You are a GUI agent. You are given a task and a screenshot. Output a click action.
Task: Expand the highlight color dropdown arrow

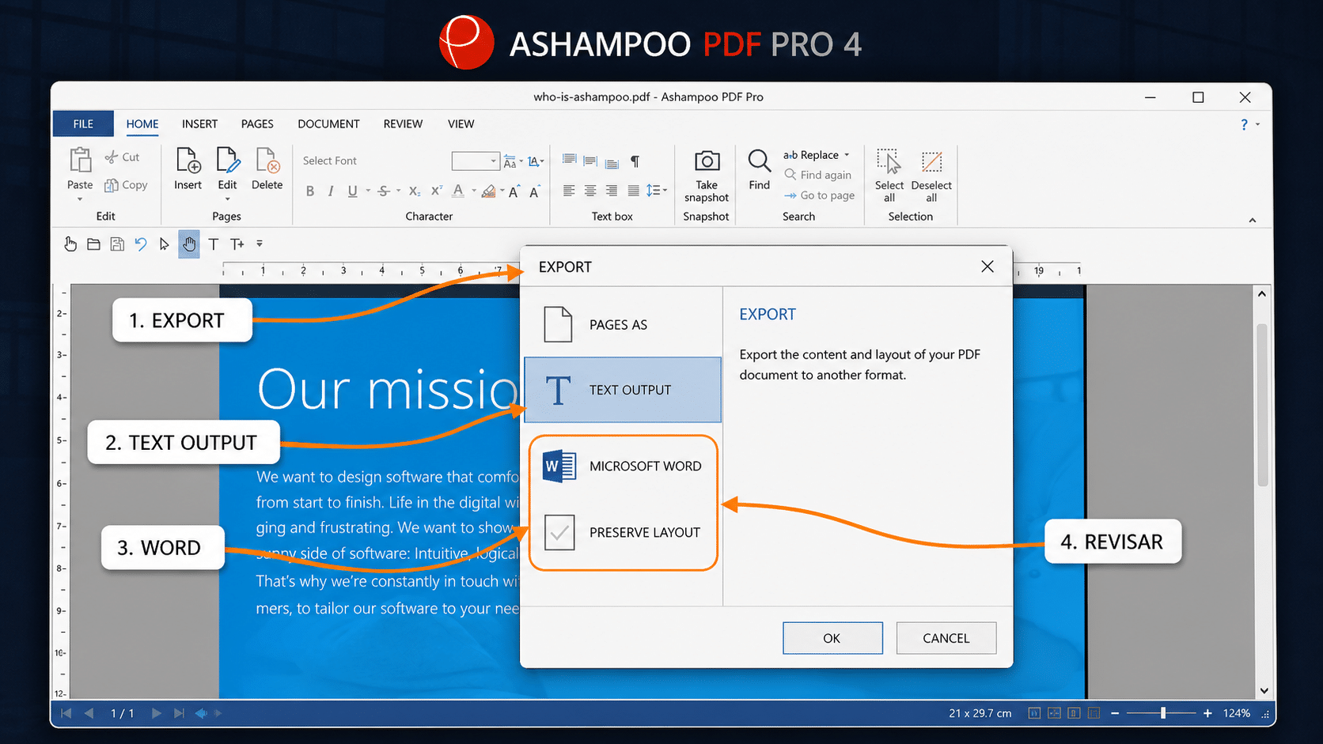click(x=502, y=191)
